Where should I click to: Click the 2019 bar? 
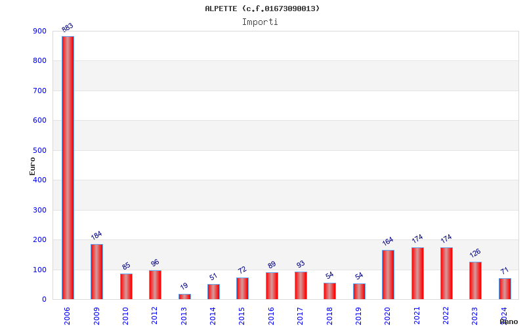(x=359, y=291)
